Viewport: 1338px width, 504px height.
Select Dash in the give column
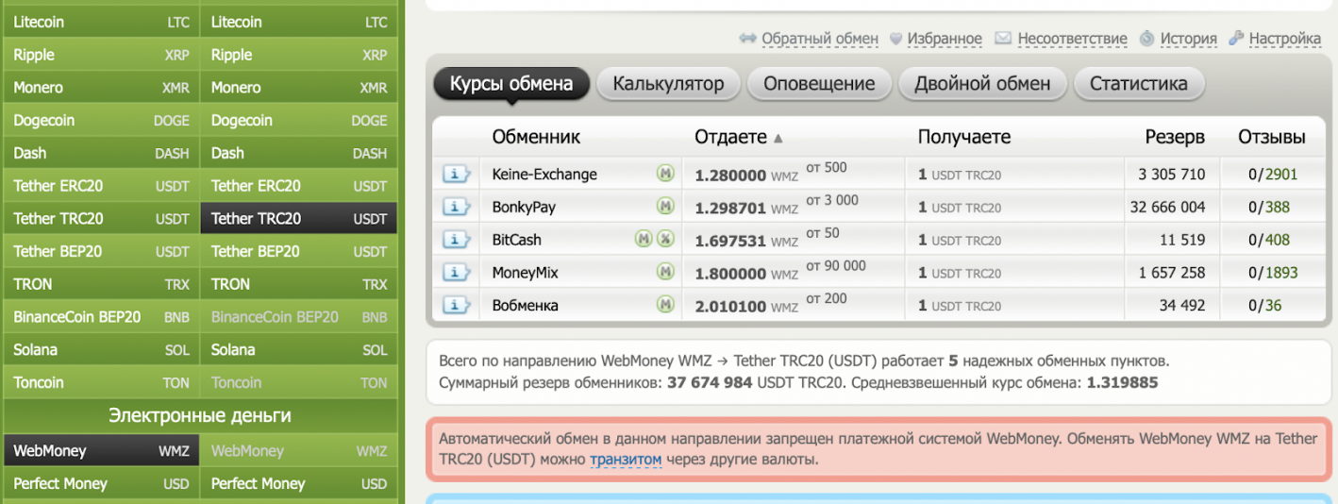[x=102, y=153]
